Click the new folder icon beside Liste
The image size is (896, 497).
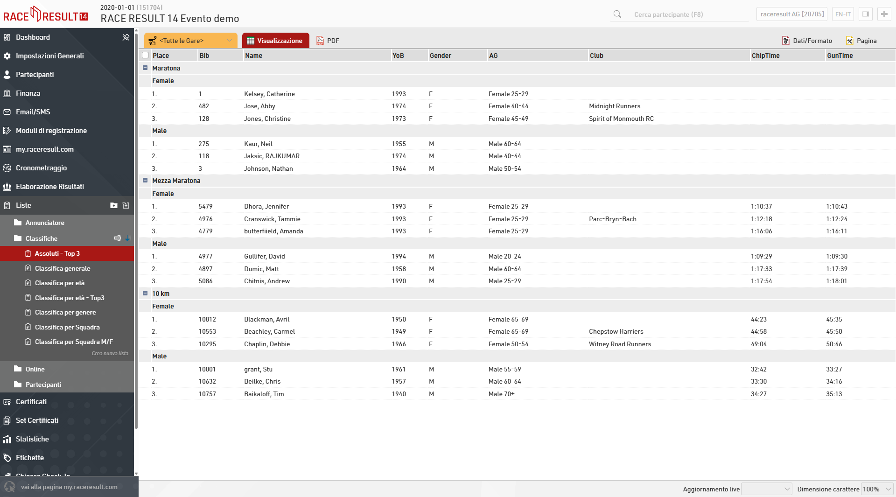(x=113, y=205)
